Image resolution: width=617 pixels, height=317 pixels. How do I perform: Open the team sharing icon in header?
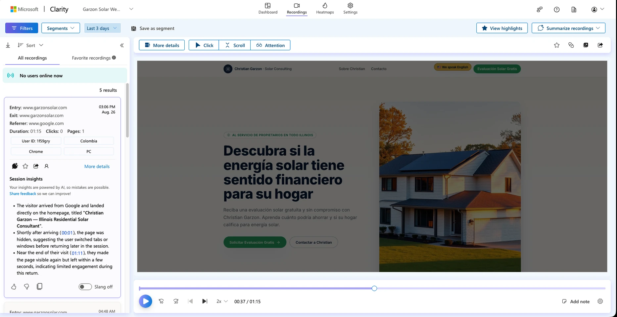(x=540, y=9)
